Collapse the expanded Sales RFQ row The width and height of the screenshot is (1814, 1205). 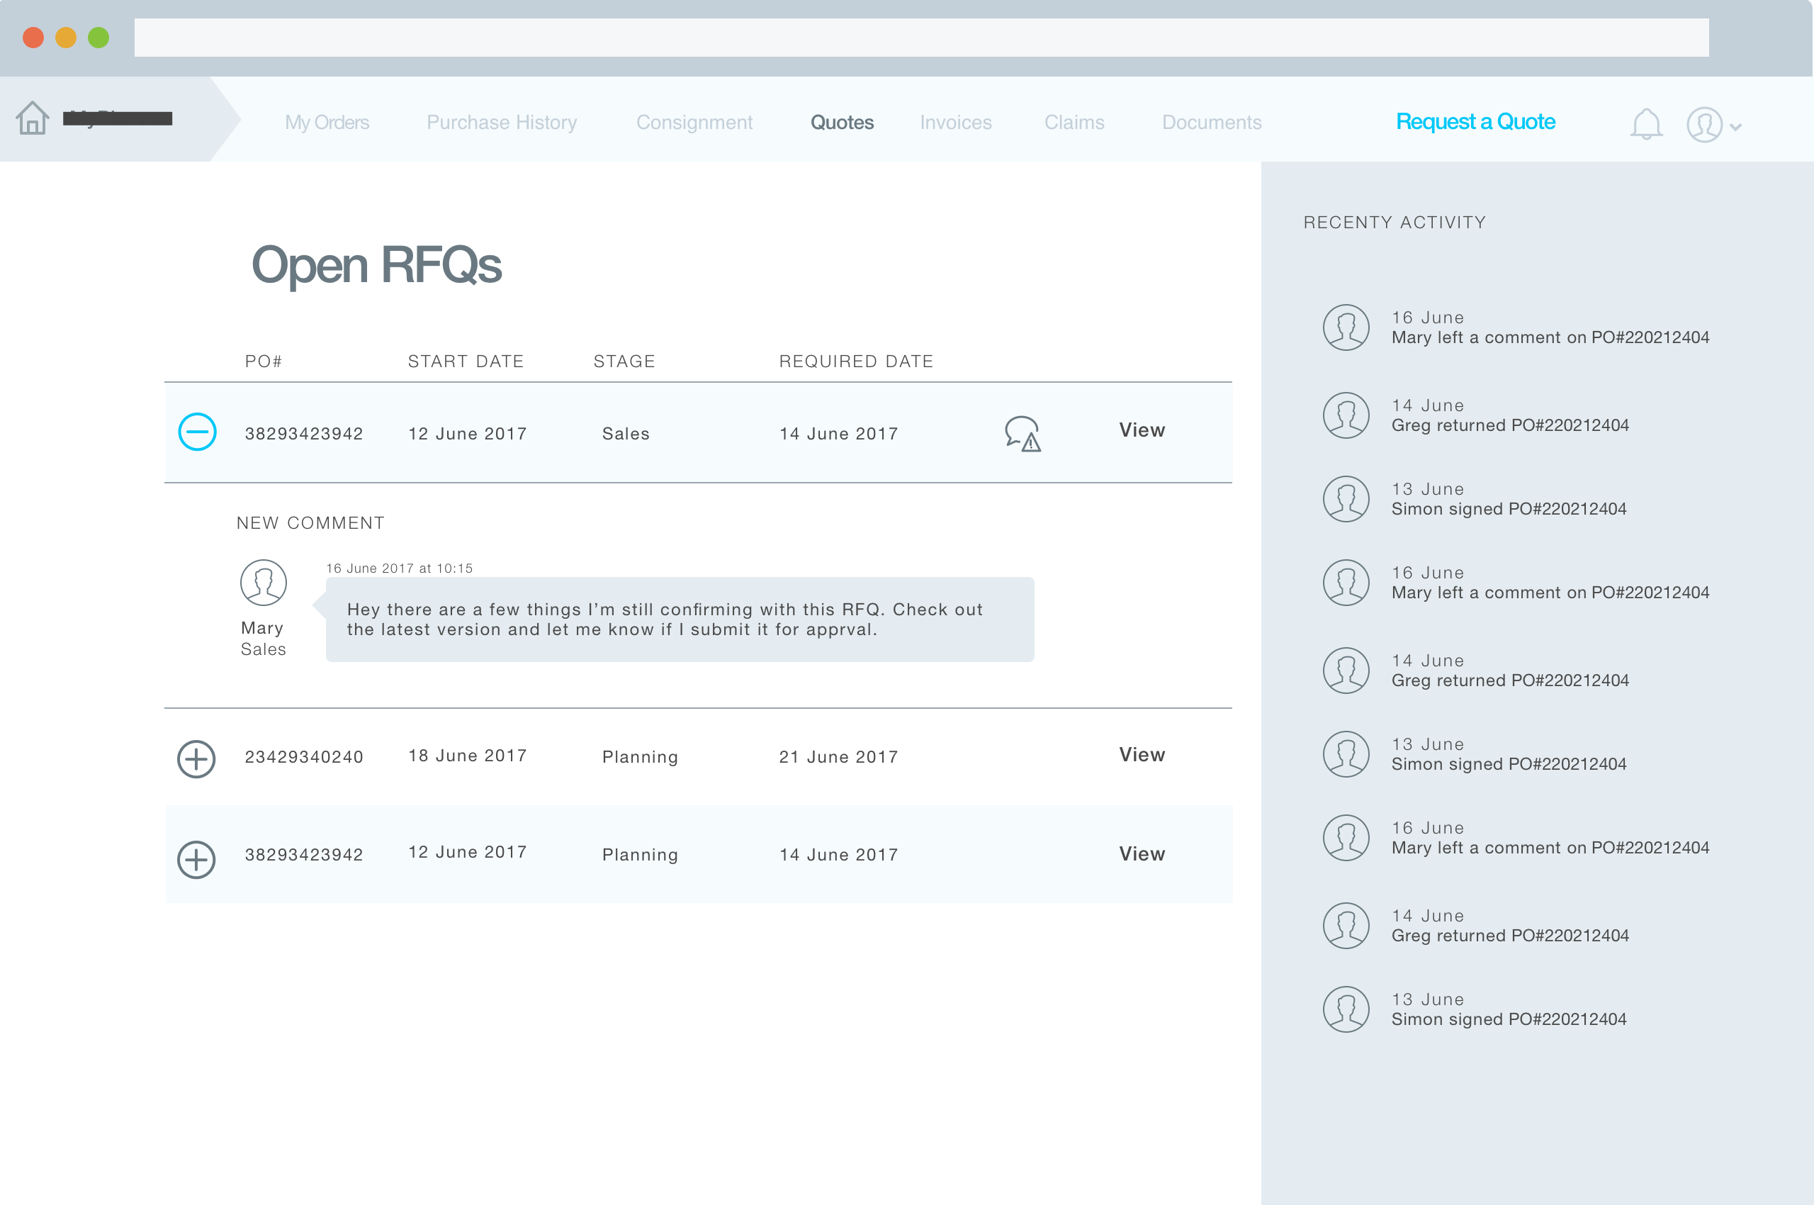(x=197, y=432)
